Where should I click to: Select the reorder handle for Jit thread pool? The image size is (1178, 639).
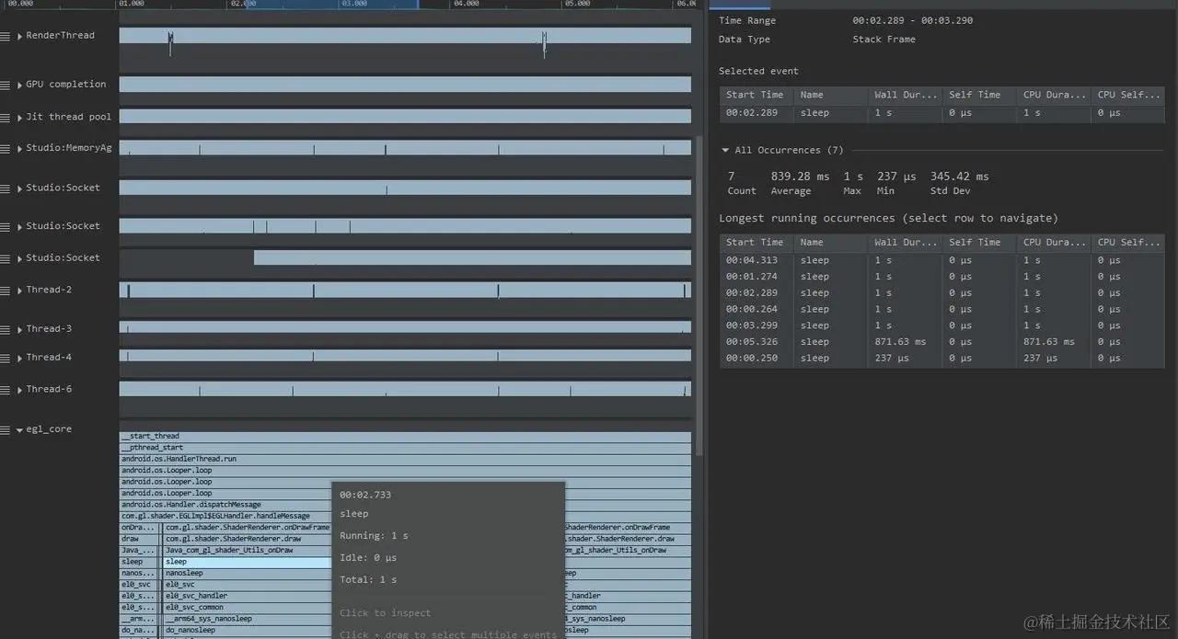pyautogui.click(x=6, y=117)
